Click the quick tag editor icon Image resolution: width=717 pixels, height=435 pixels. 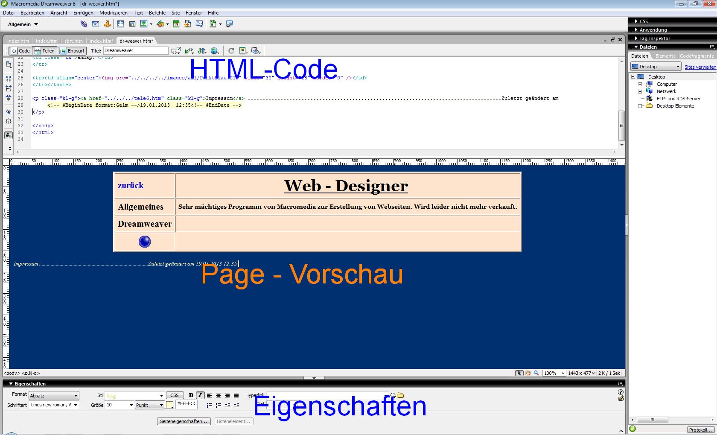621,399
